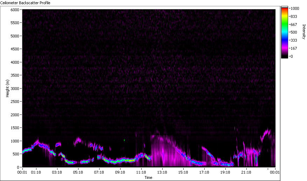Select the 167 intensity scale label
307x181 pixels.
pos(294,48)
